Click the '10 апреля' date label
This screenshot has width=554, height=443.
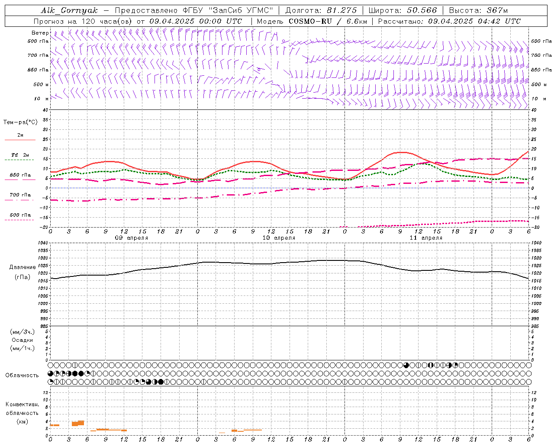[x=279, y=238]
